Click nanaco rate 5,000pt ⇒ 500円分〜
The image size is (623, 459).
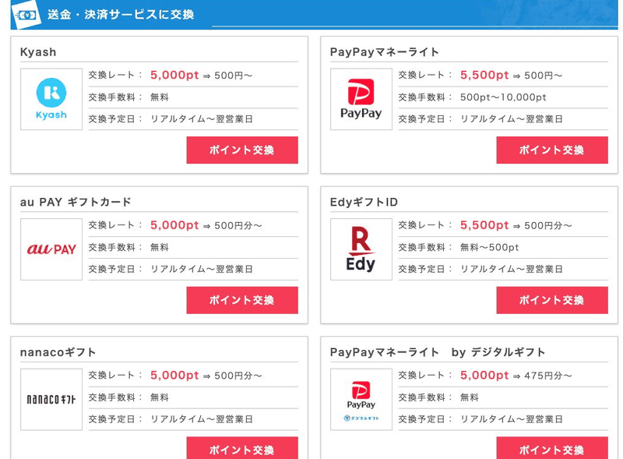pos(206,376)
